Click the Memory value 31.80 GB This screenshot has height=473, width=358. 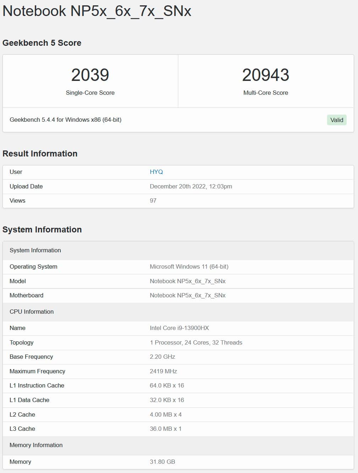(x=162, y=462)
